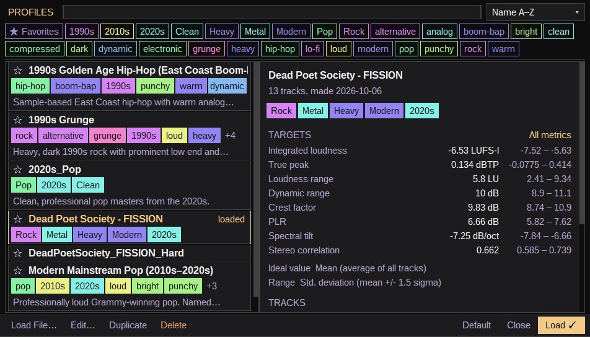Image resolution: width=590 pixels, height=337 pixels.
Task: Click the details panel scrollbar
Action: [x=583, y=143]
